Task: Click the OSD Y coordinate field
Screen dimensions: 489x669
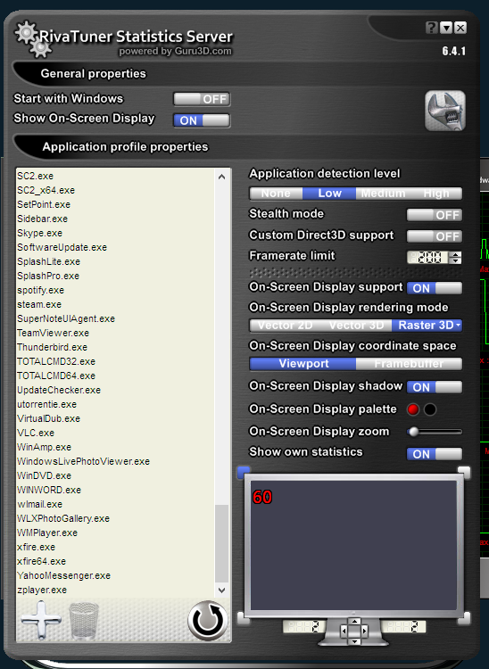Action: [404, 627]
